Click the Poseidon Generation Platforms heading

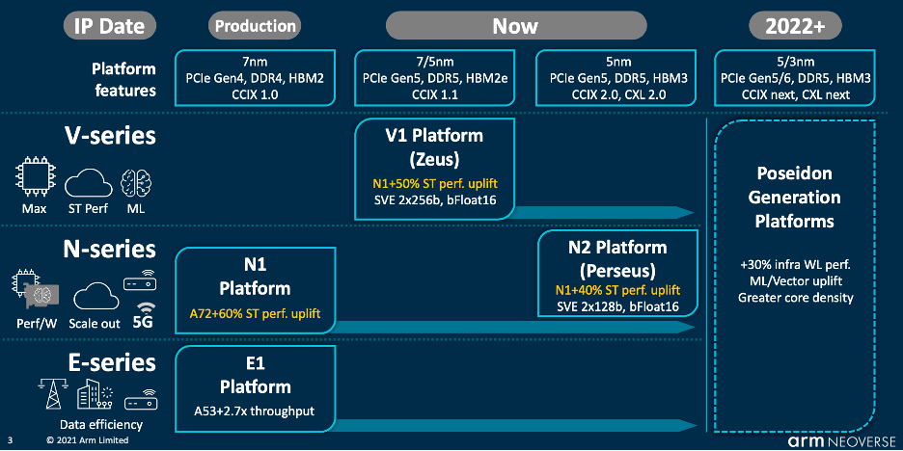coord(794,198)
